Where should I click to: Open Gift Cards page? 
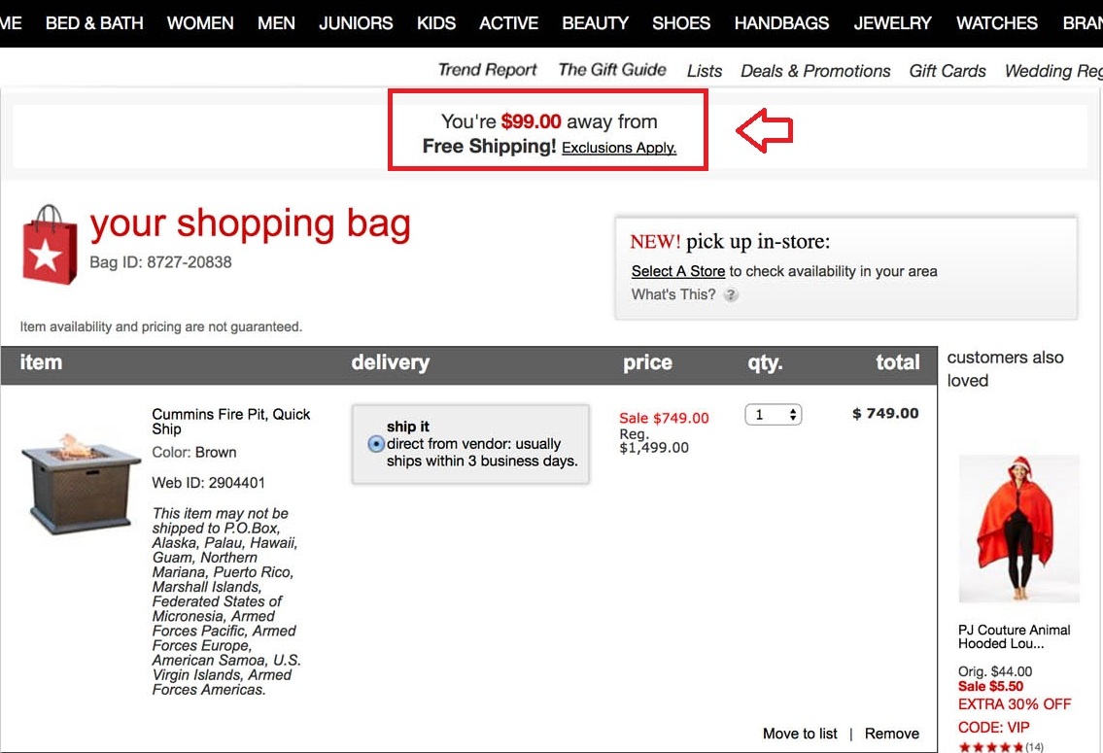coord(947,71)
